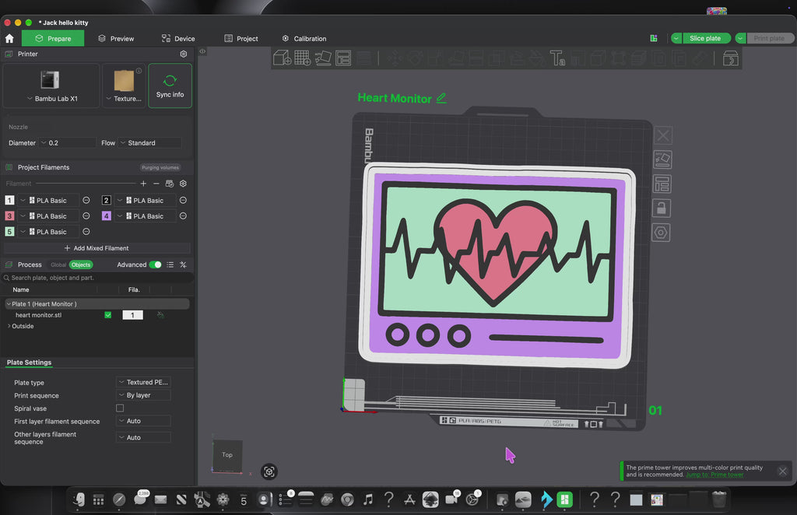This screenshot has height=515, width=797.
Task: Click the Slice plate button
Action: click(705, 38)
